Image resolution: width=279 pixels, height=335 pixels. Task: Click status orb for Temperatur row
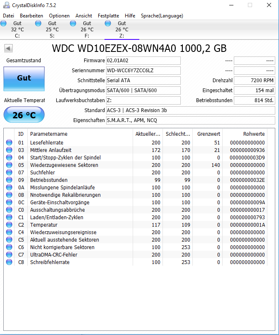coord(9,225)
